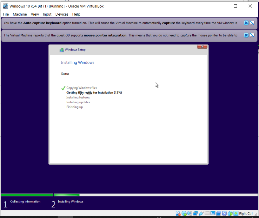Suppress future Auto capture keyboard messages
Screen dimensions: 259x218
252,23
